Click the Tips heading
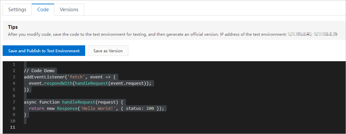Viewport: 346px width, 134px height. click(x=13, y=27)
